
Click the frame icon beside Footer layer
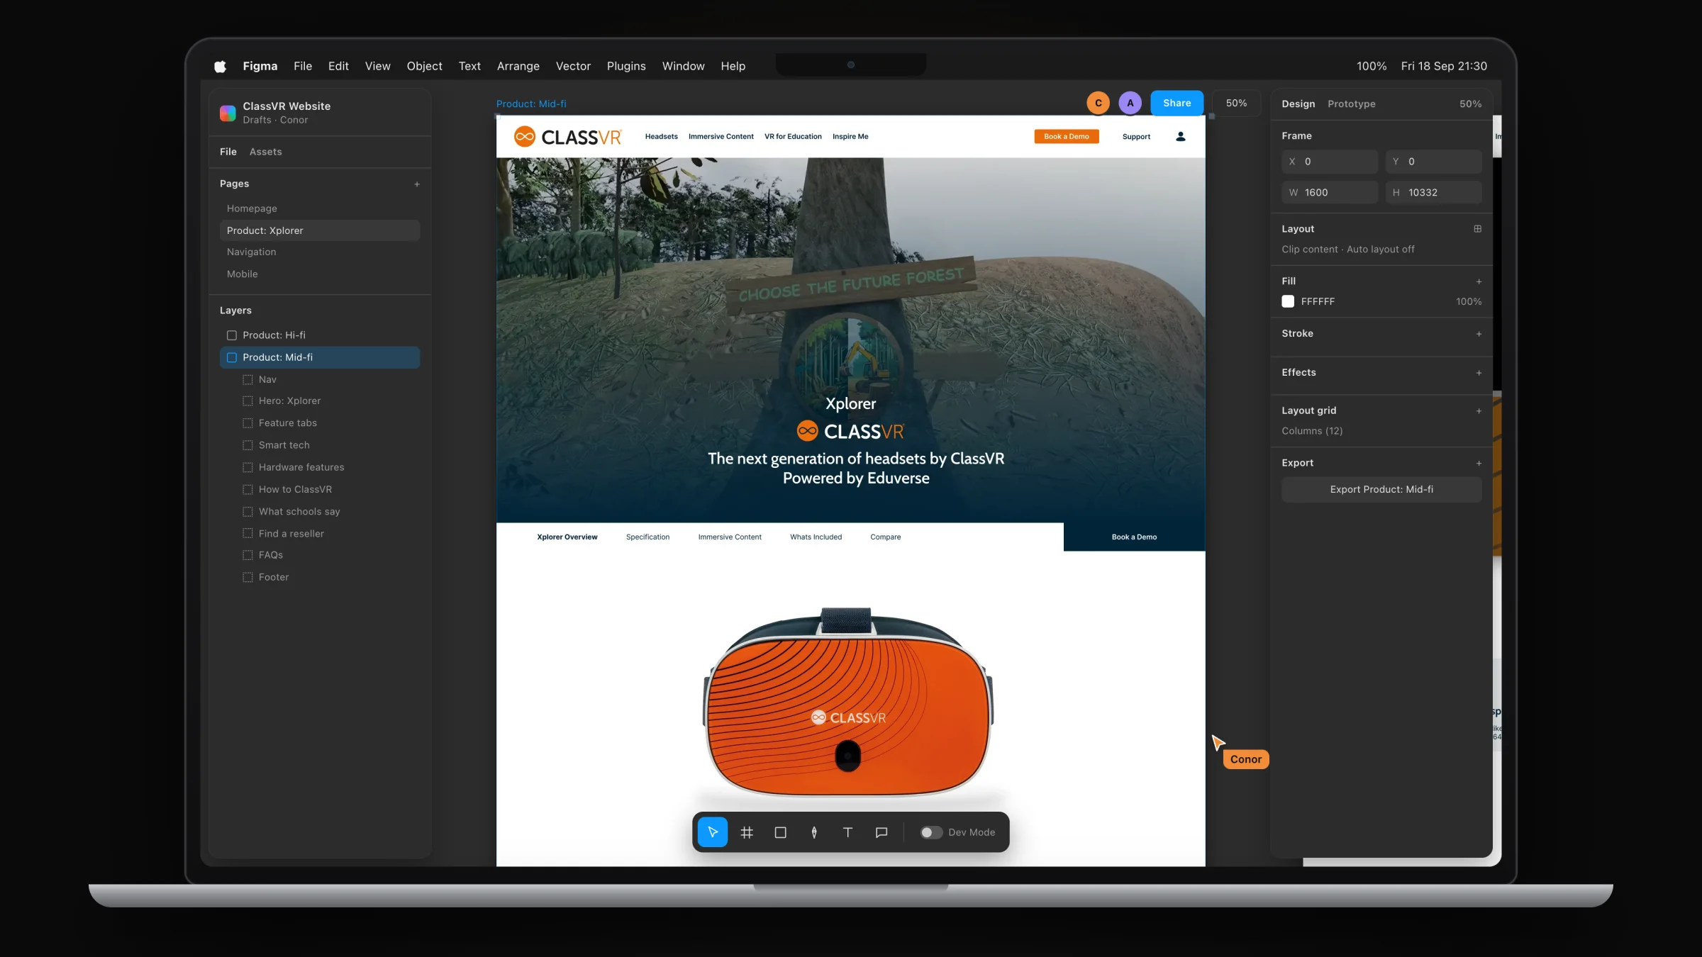[x=247, y=577]
